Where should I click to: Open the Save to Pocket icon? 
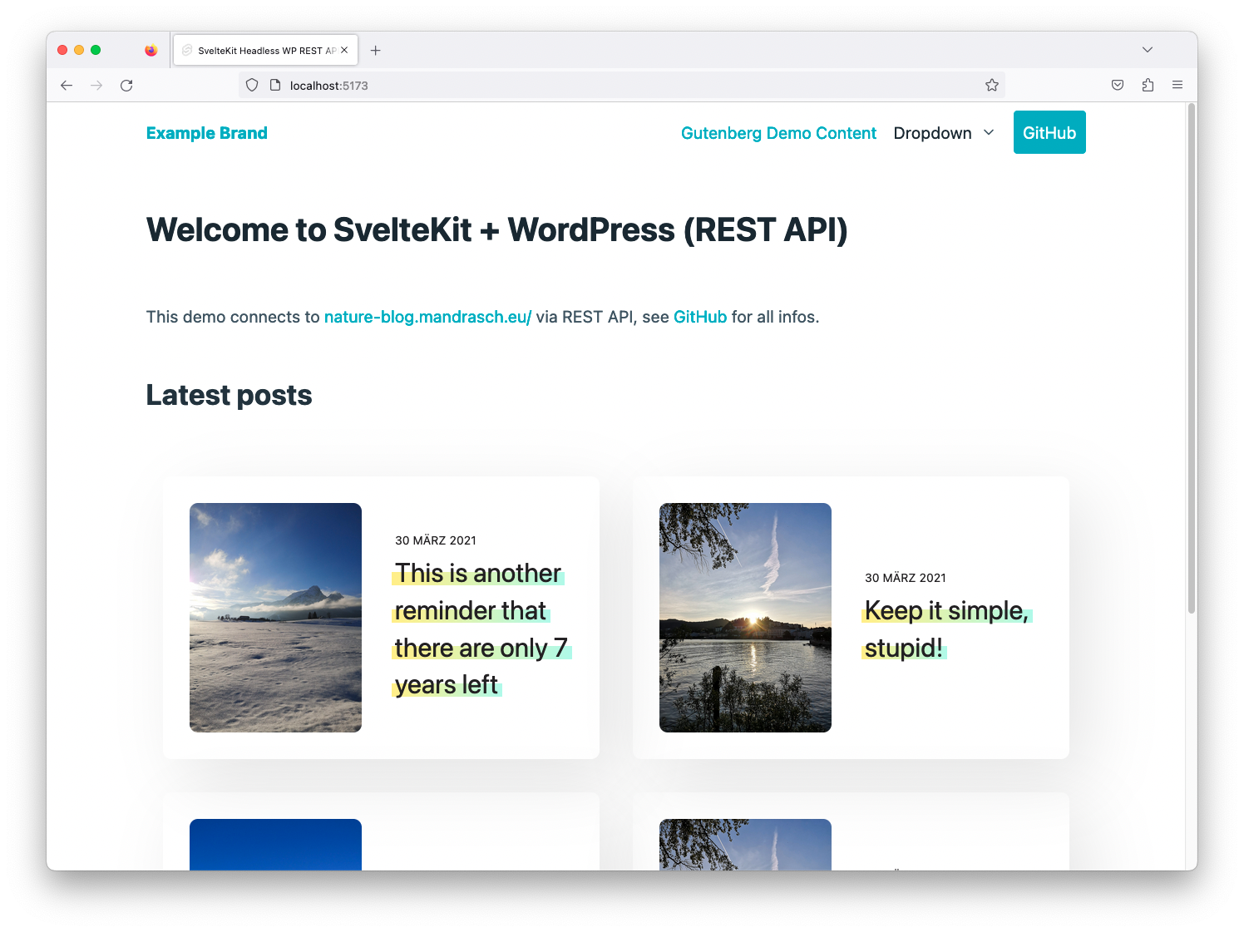(x=1118, y=85)
